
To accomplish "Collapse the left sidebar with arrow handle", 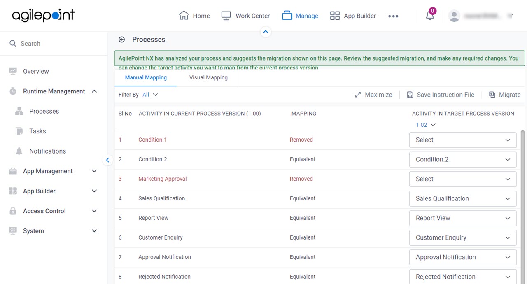I will pos(107,160).
